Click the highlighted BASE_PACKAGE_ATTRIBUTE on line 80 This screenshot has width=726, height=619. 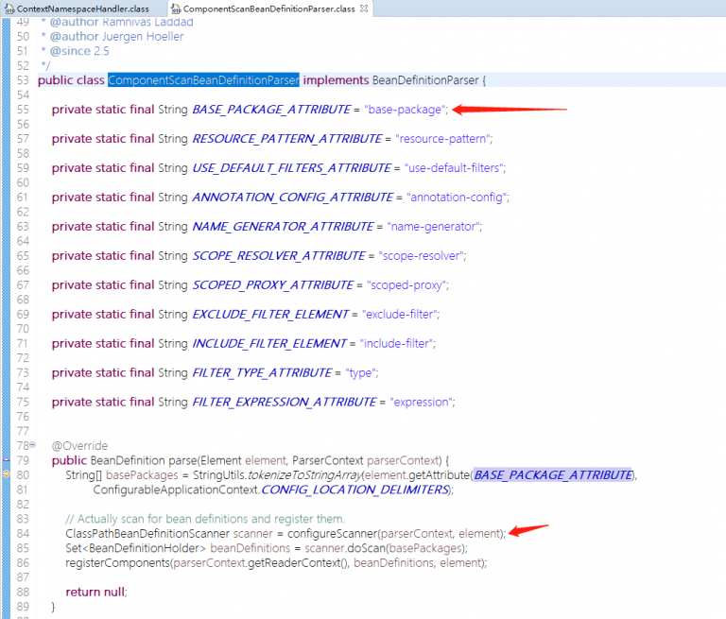pyautogui.click(x=553, y=474)
